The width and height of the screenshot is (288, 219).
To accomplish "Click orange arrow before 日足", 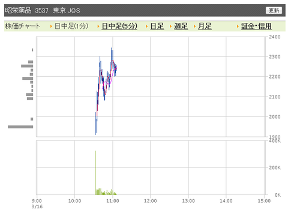I will point(147,26).
